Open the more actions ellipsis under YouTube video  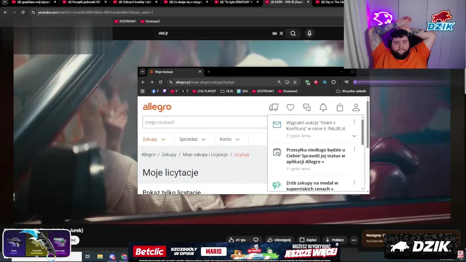354,240
